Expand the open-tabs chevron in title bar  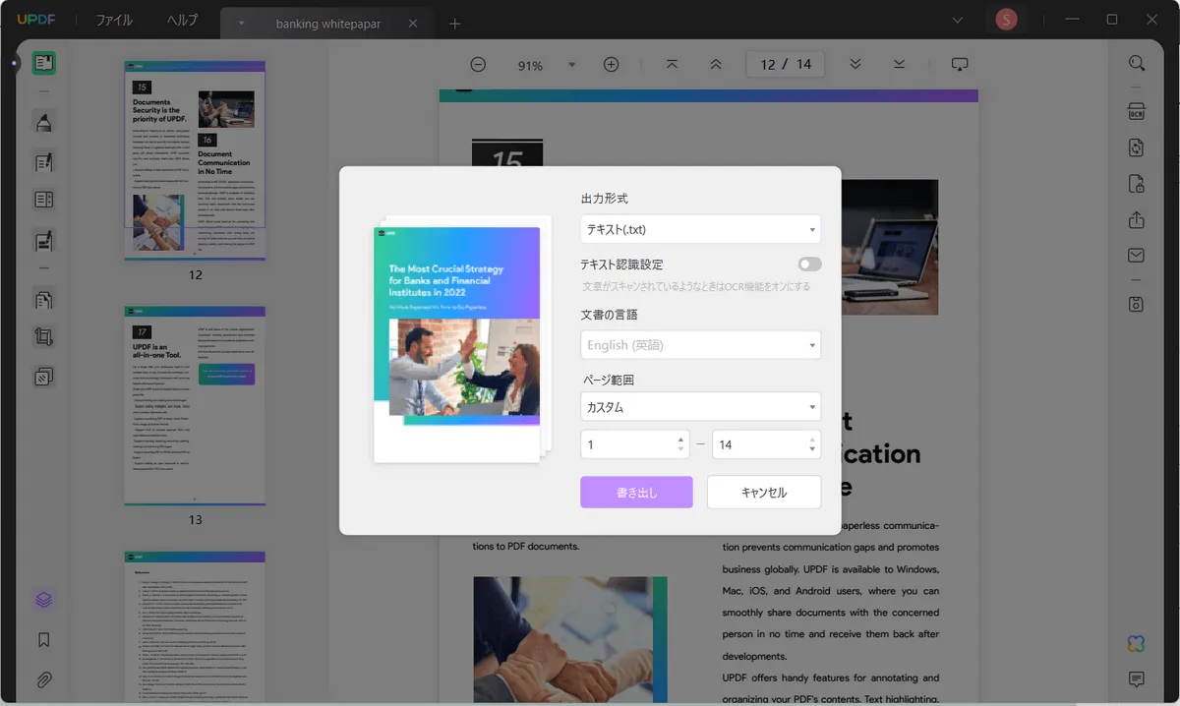coord(958,20)
